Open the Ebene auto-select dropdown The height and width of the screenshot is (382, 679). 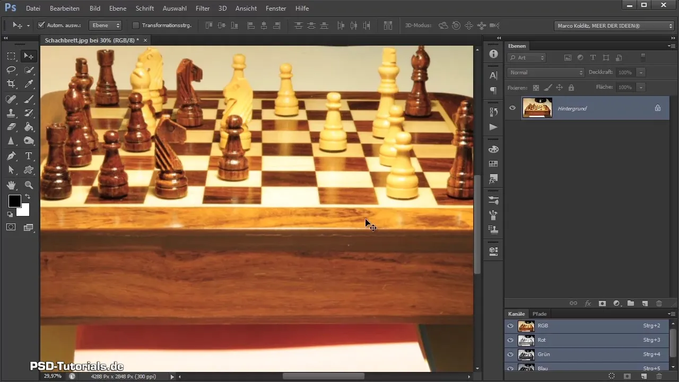(x=105, y=25)
